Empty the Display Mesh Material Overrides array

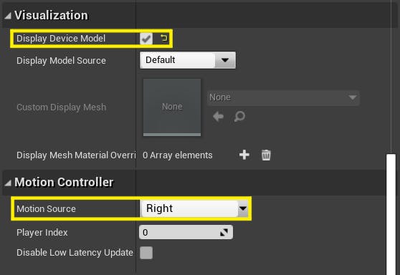266,155
